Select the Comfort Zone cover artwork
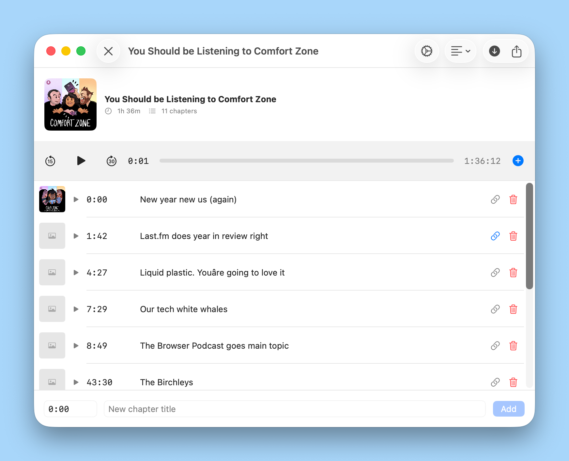569x461 pixels. (x=70, y=104)
